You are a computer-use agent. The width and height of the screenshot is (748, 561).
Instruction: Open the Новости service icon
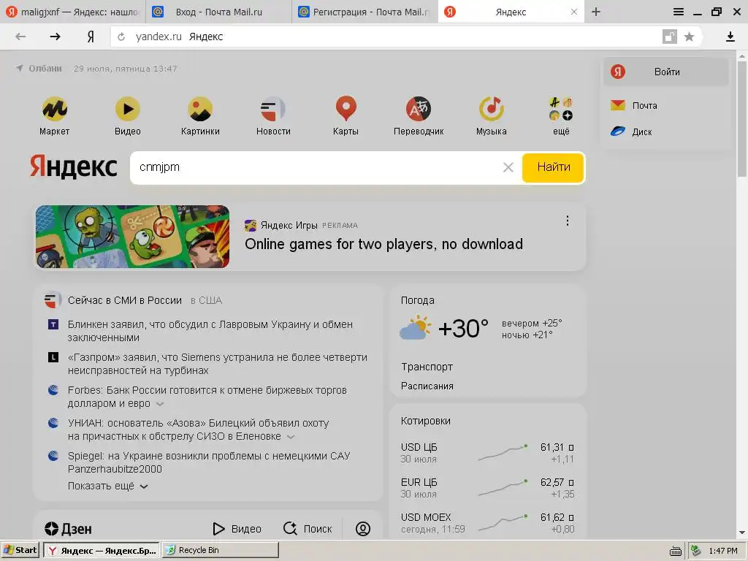pyautogui.click(x=273, y=110)
